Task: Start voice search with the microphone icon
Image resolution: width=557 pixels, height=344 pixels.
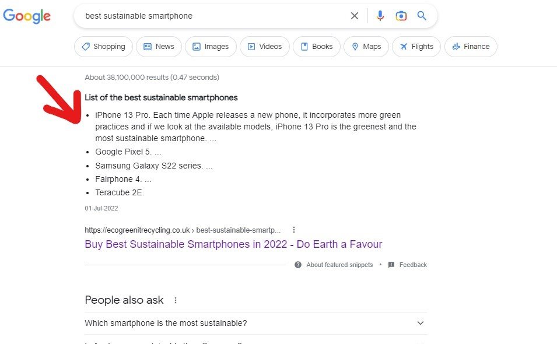Action: tap(380, 16)
